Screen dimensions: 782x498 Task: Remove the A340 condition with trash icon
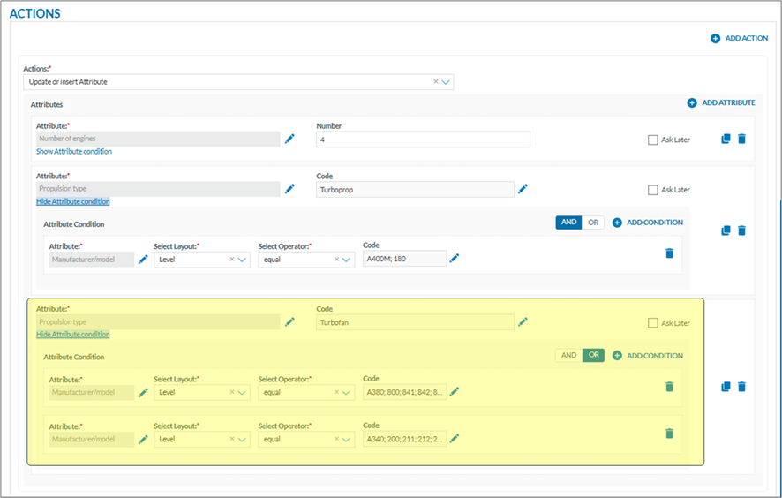point(669,433)
